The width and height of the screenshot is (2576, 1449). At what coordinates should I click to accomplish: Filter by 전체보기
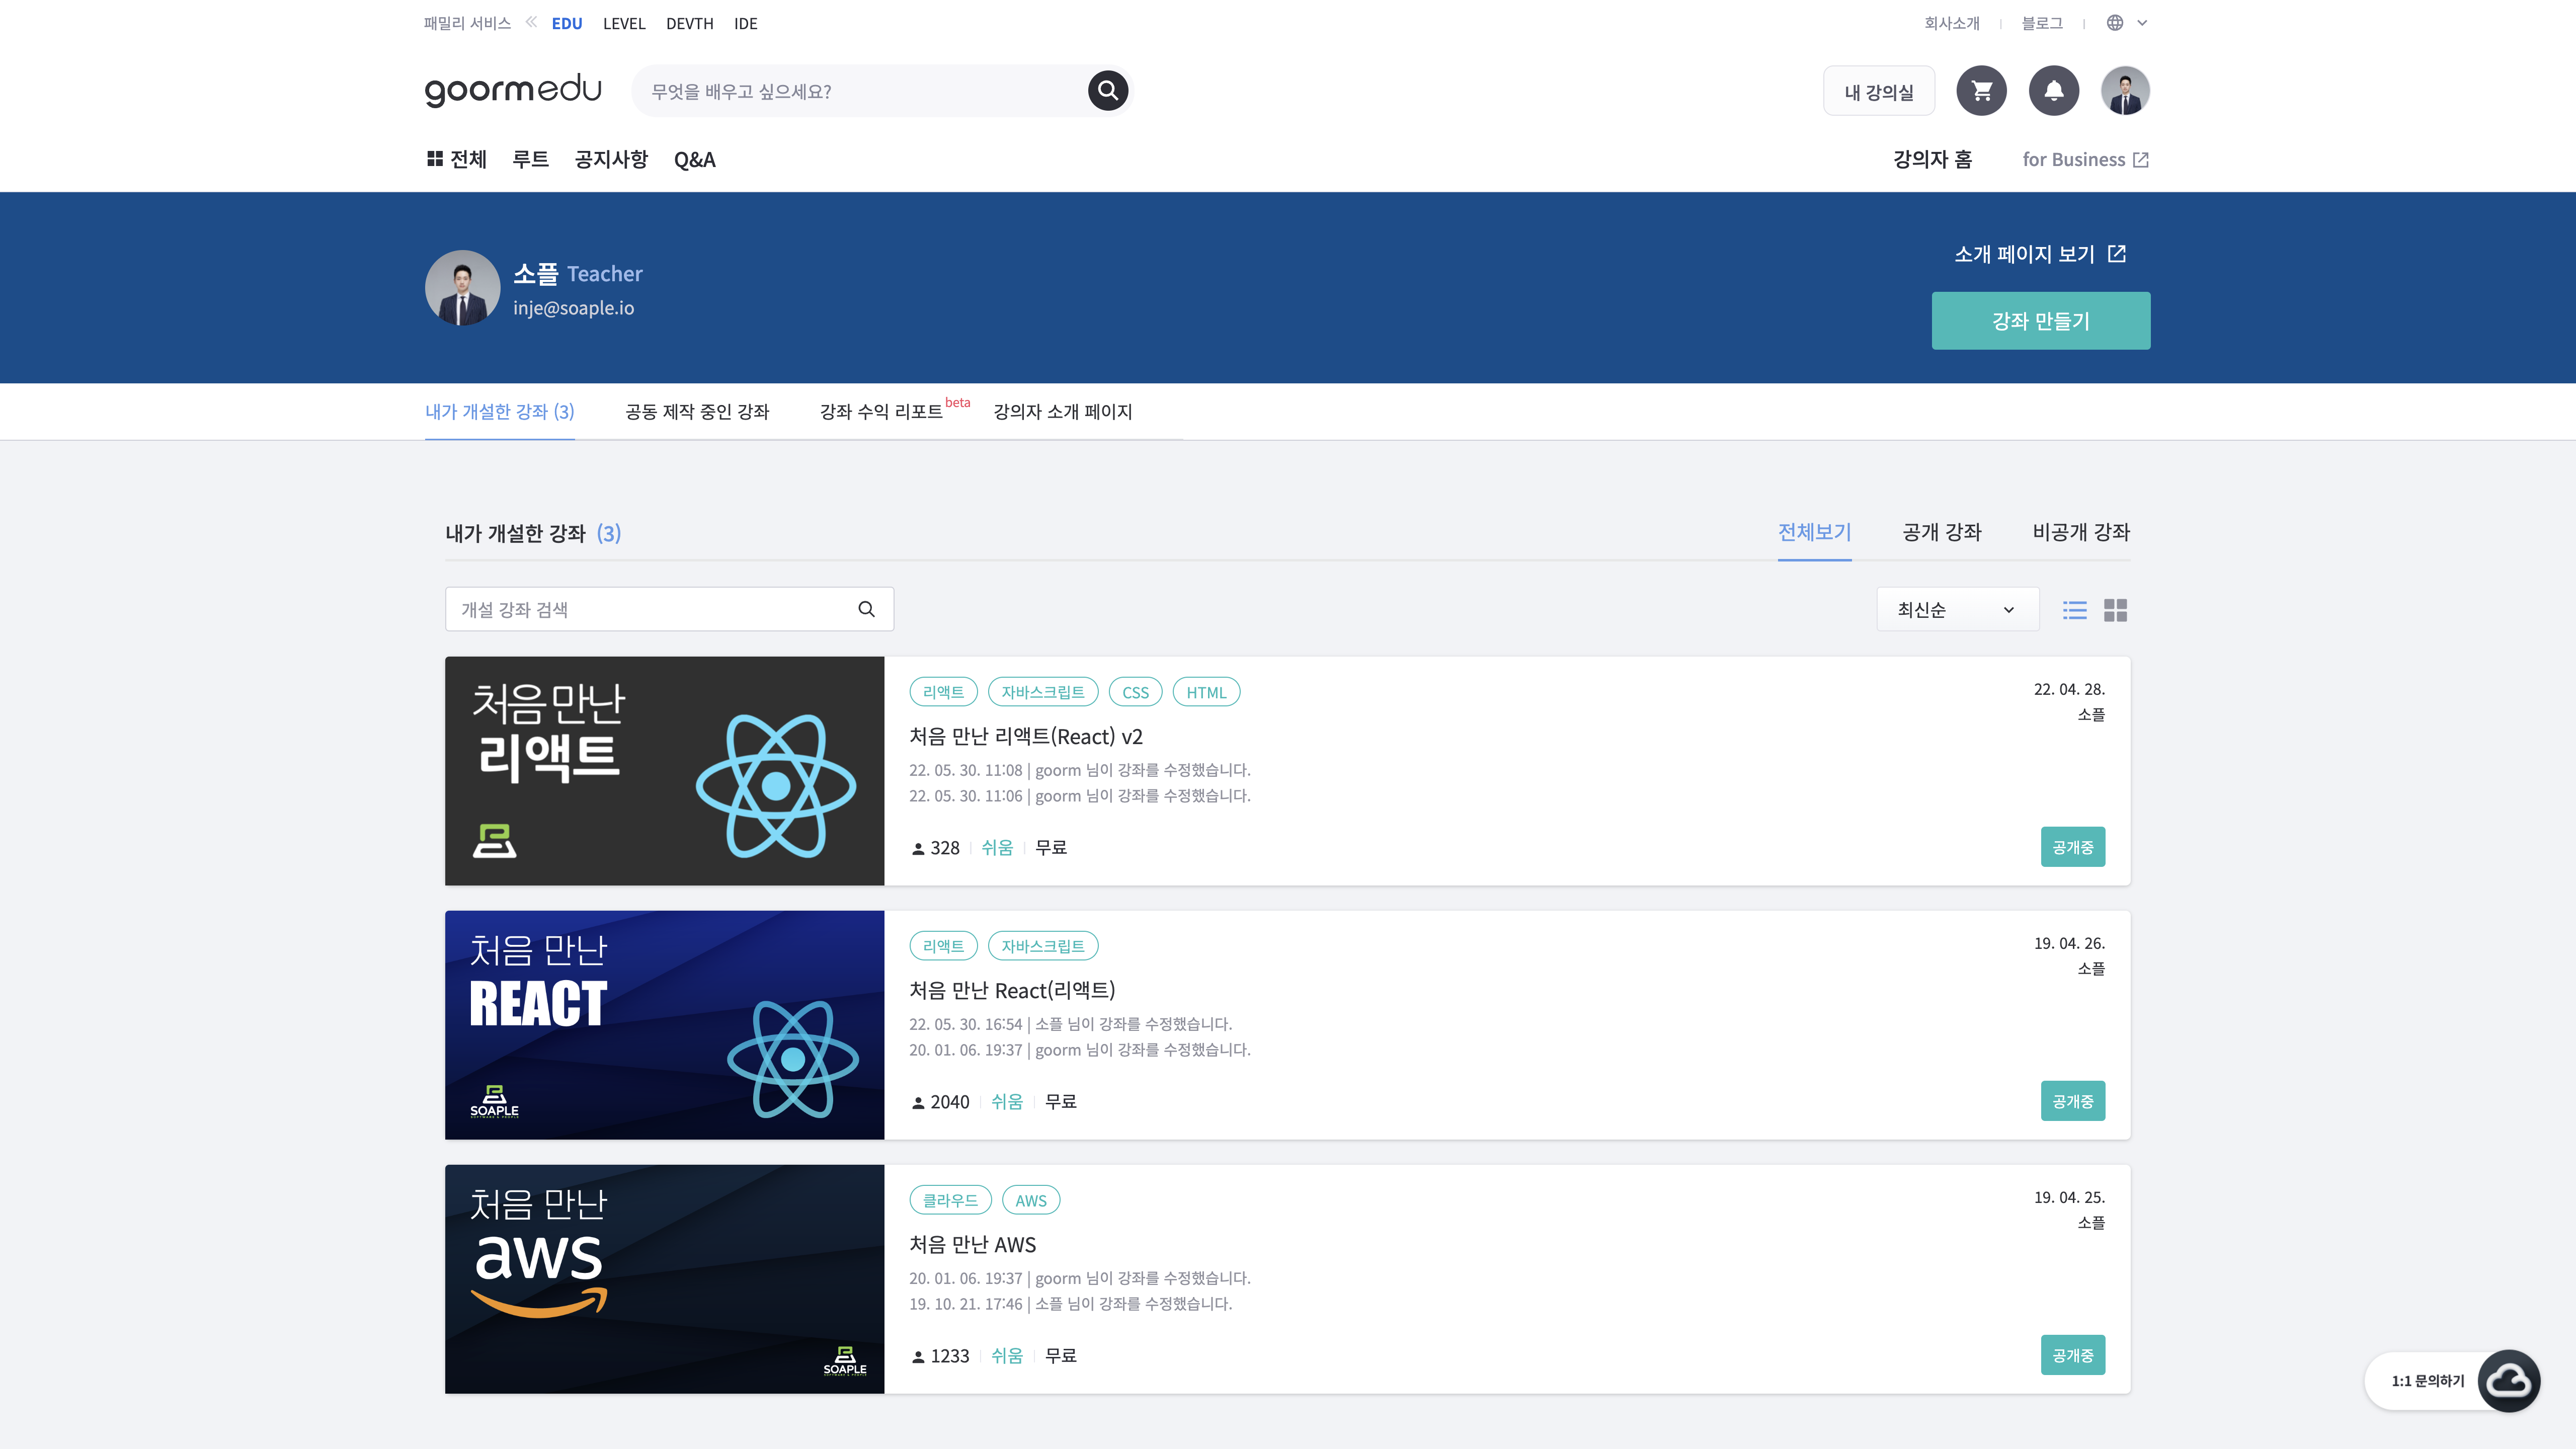[x=1814, y=532]
